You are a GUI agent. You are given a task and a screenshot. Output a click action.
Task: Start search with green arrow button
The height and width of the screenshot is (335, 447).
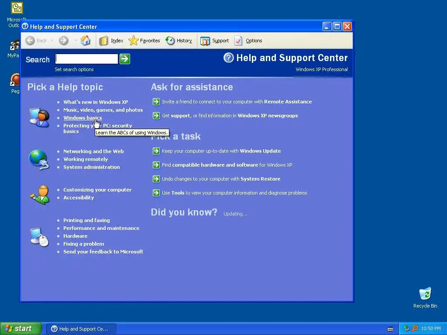tap(125, 59)
